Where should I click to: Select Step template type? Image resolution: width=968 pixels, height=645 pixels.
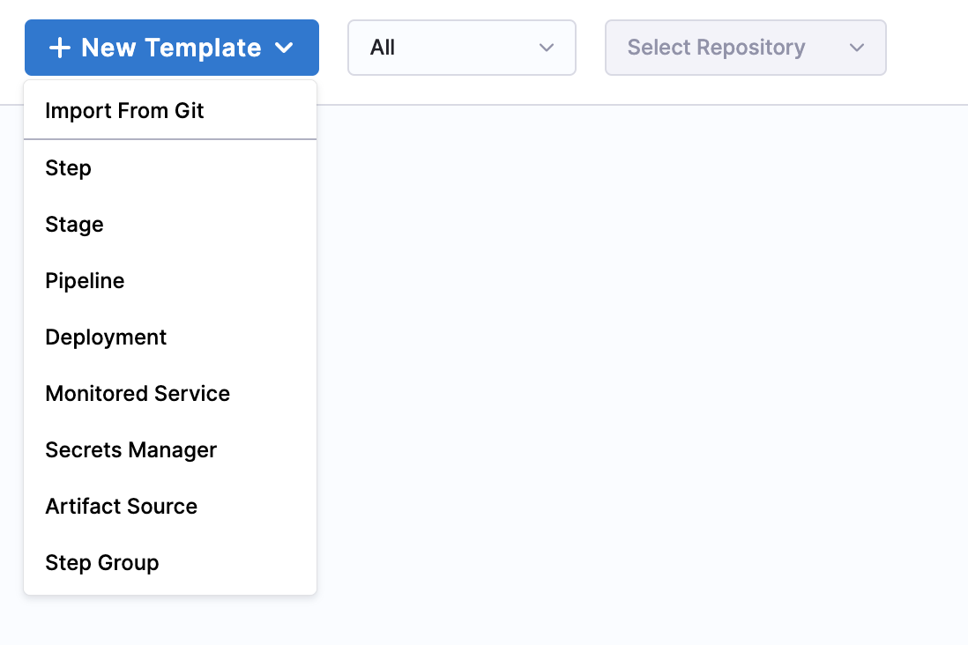point(68,167)
